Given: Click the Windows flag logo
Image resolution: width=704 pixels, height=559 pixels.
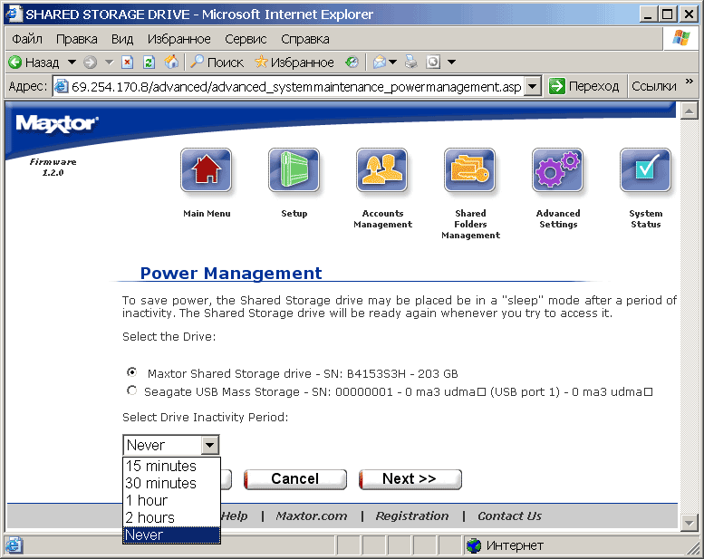Looking at the screenshot, I should pos(681,38).
